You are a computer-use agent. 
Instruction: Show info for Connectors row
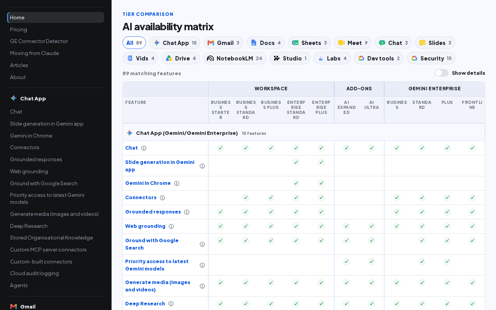(x=162, y=198)
